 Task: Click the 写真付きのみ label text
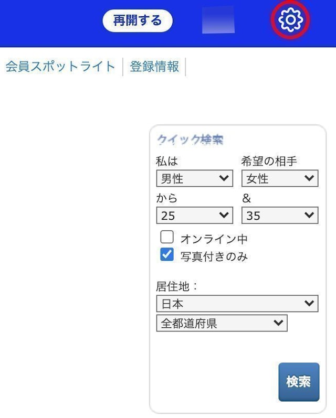(214, 256)
